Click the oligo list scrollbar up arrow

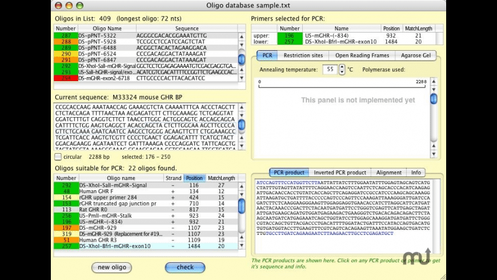pos(242,37)
